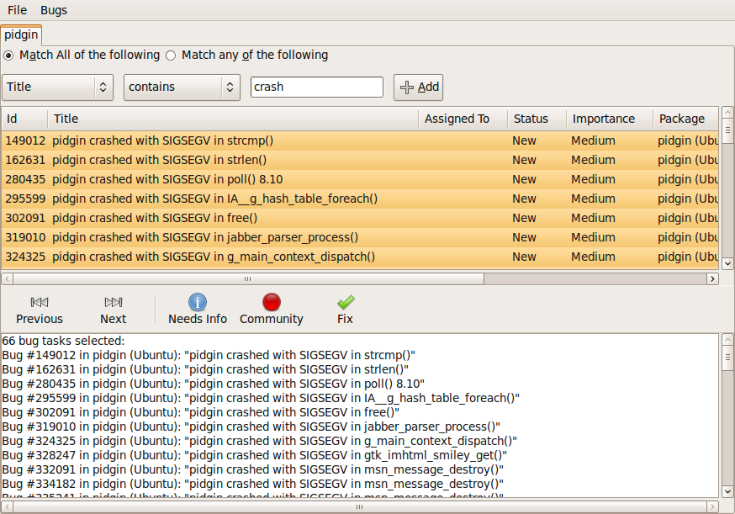Click the bug list left scroll arrow
The image size is (735, 514).
(7, 278)
